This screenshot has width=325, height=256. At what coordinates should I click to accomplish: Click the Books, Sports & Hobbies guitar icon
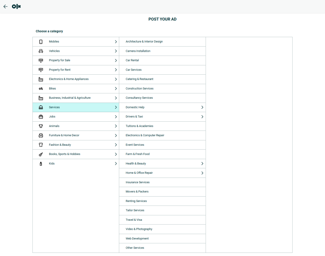(x=41, y=154)
